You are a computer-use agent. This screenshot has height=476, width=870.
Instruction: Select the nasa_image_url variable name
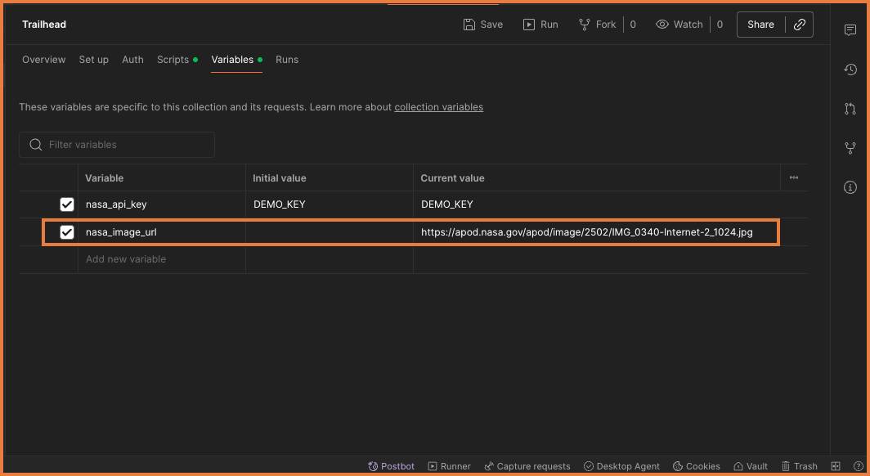pyautogui.click(x=121, y=232)
